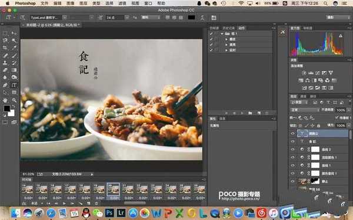
Task: Toggle text orientation in options bar
Action: click(x=23, y=17)
